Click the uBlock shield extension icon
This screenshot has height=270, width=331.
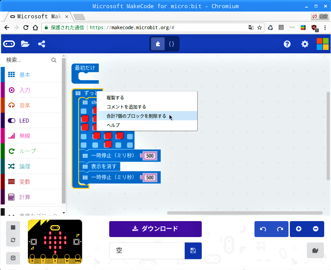point(314,28)
